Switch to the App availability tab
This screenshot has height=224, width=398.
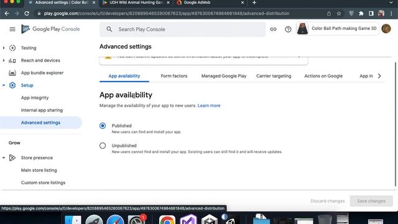coord(124,76)
